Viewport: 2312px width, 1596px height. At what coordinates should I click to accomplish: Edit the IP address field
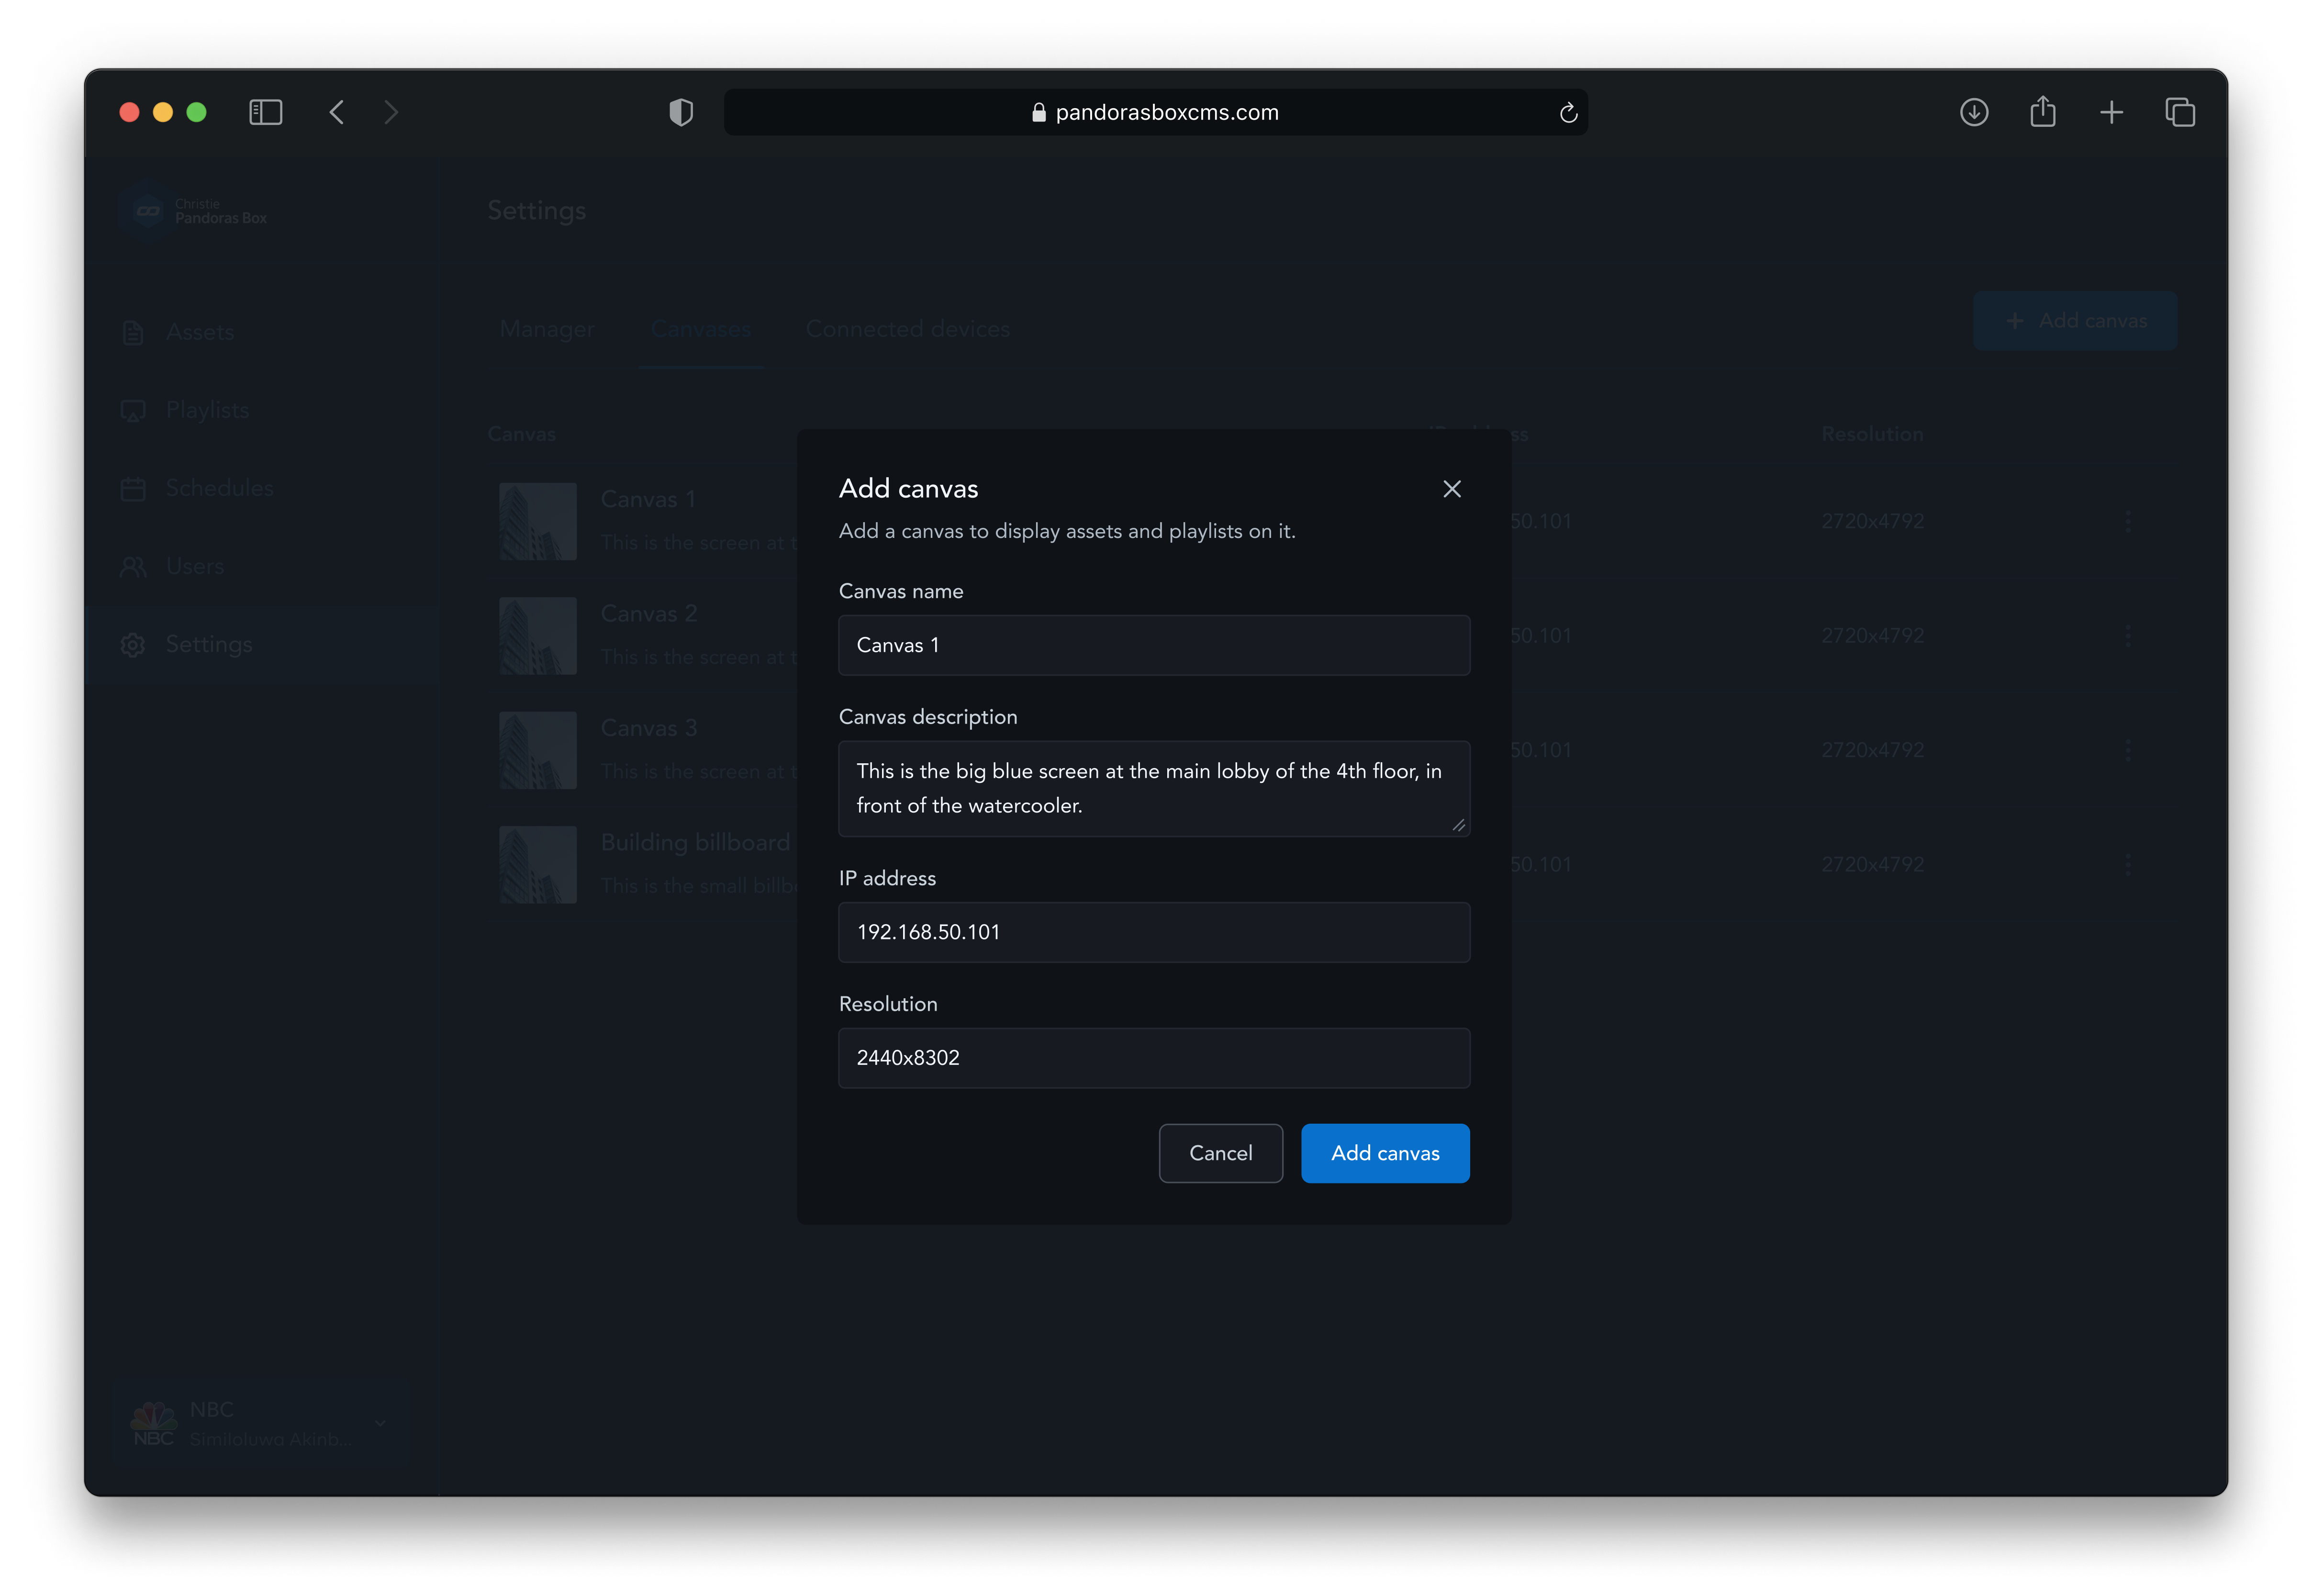[x=1153, y=932]
